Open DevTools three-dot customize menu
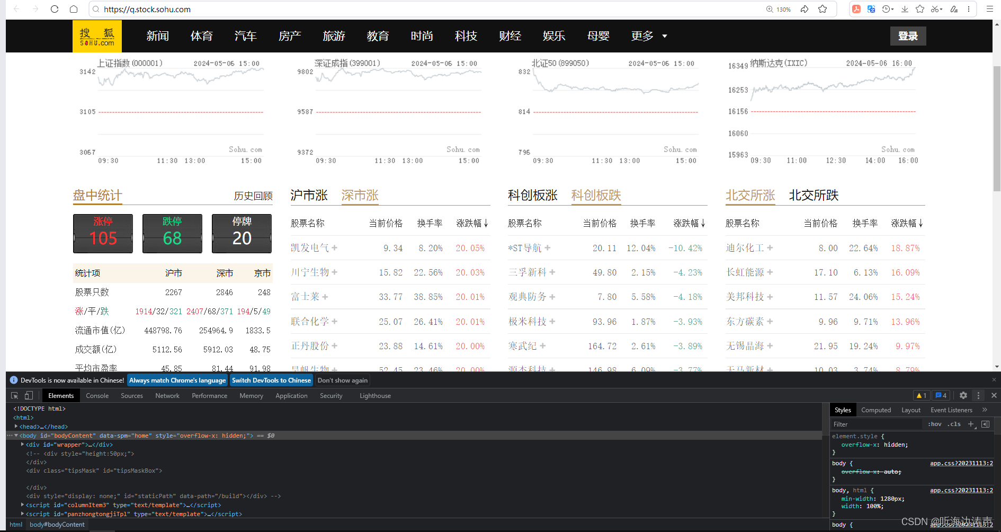 [x=978, y=395]
